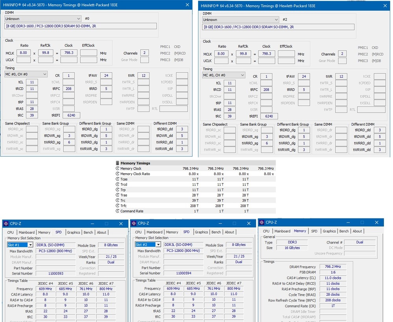Click the icon next to the Command Rate row

point(118,211)
